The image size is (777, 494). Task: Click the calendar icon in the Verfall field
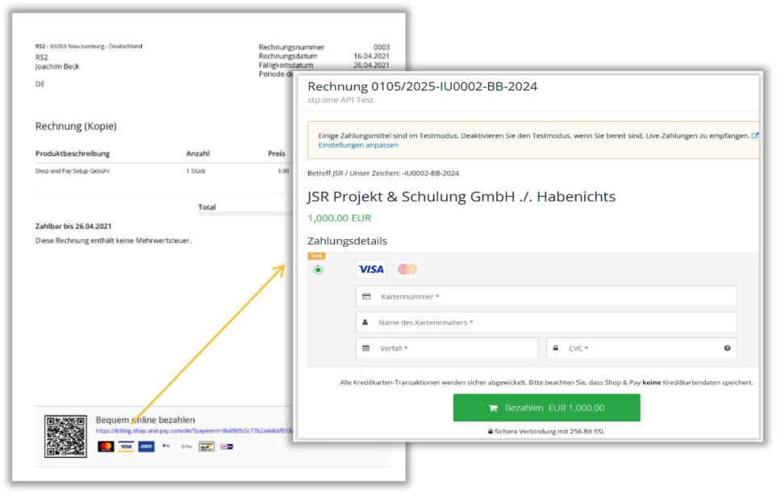pos(366,348)
